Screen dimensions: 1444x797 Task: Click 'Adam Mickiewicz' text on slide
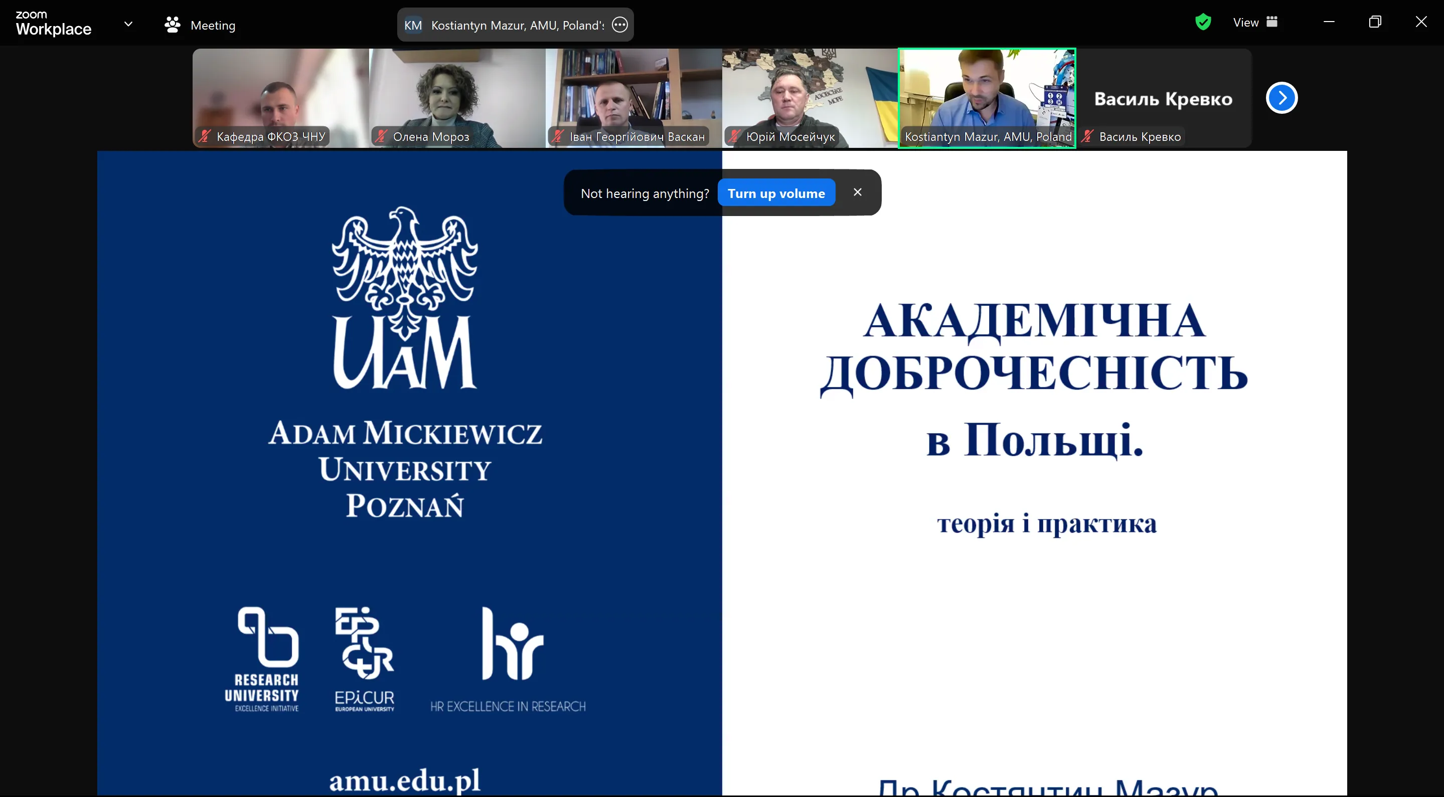point(405,433)
